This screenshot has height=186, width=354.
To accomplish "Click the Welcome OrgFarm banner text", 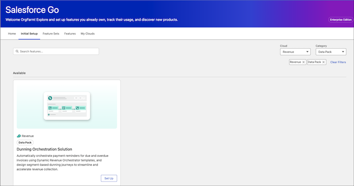I will [x=92, y=19].
